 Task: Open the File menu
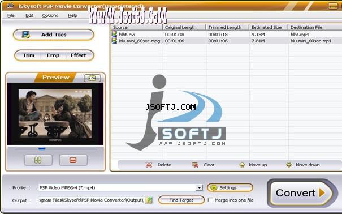tap(11, 15)
